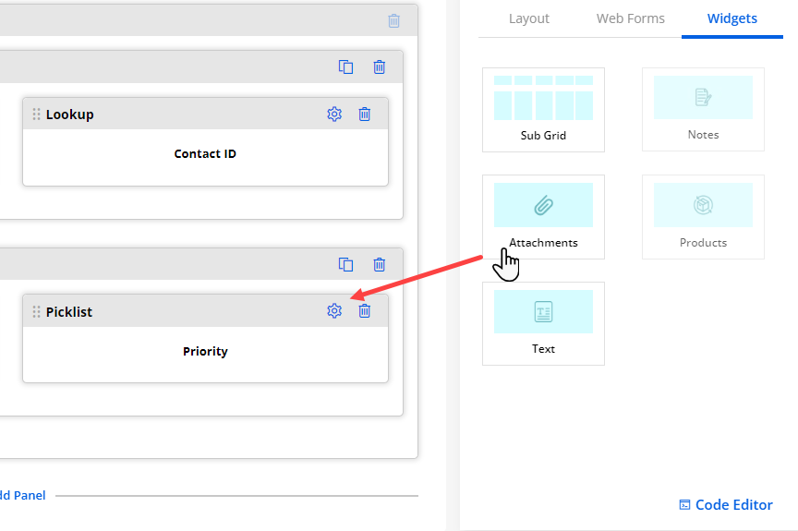Open the Picklist field settings gear
798x531 pixels.
coord(334,311)
